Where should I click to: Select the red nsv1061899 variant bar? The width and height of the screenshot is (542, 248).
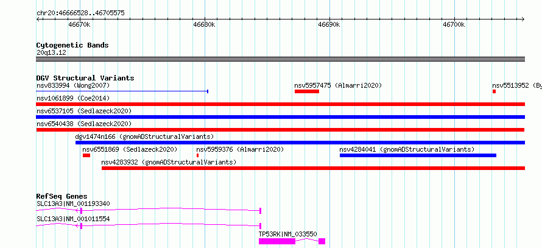click(x=281, y=104)
